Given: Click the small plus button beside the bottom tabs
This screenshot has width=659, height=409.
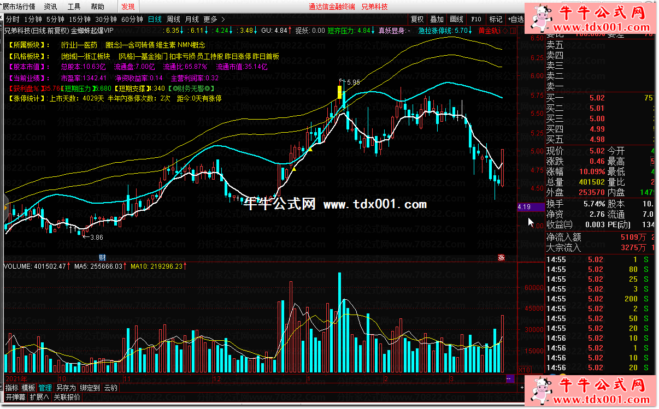Looking at the screenshot, I should click(522, 388).
